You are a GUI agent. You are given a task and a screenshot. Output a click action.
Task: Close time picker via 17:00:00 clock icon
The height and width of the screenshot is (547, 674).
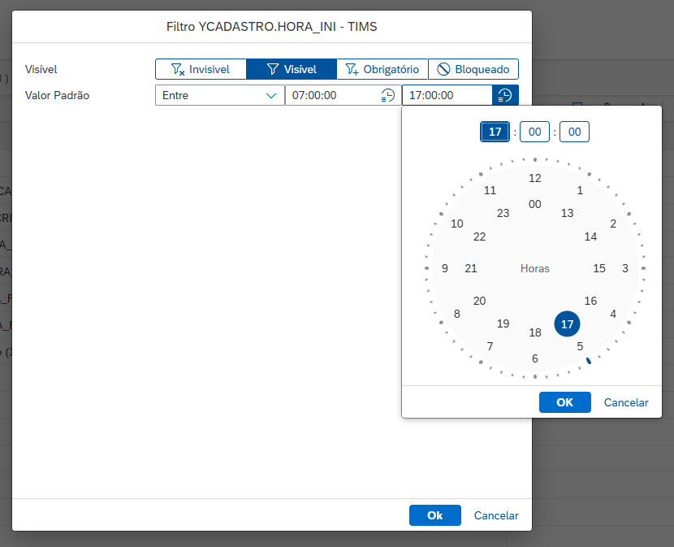505,95
